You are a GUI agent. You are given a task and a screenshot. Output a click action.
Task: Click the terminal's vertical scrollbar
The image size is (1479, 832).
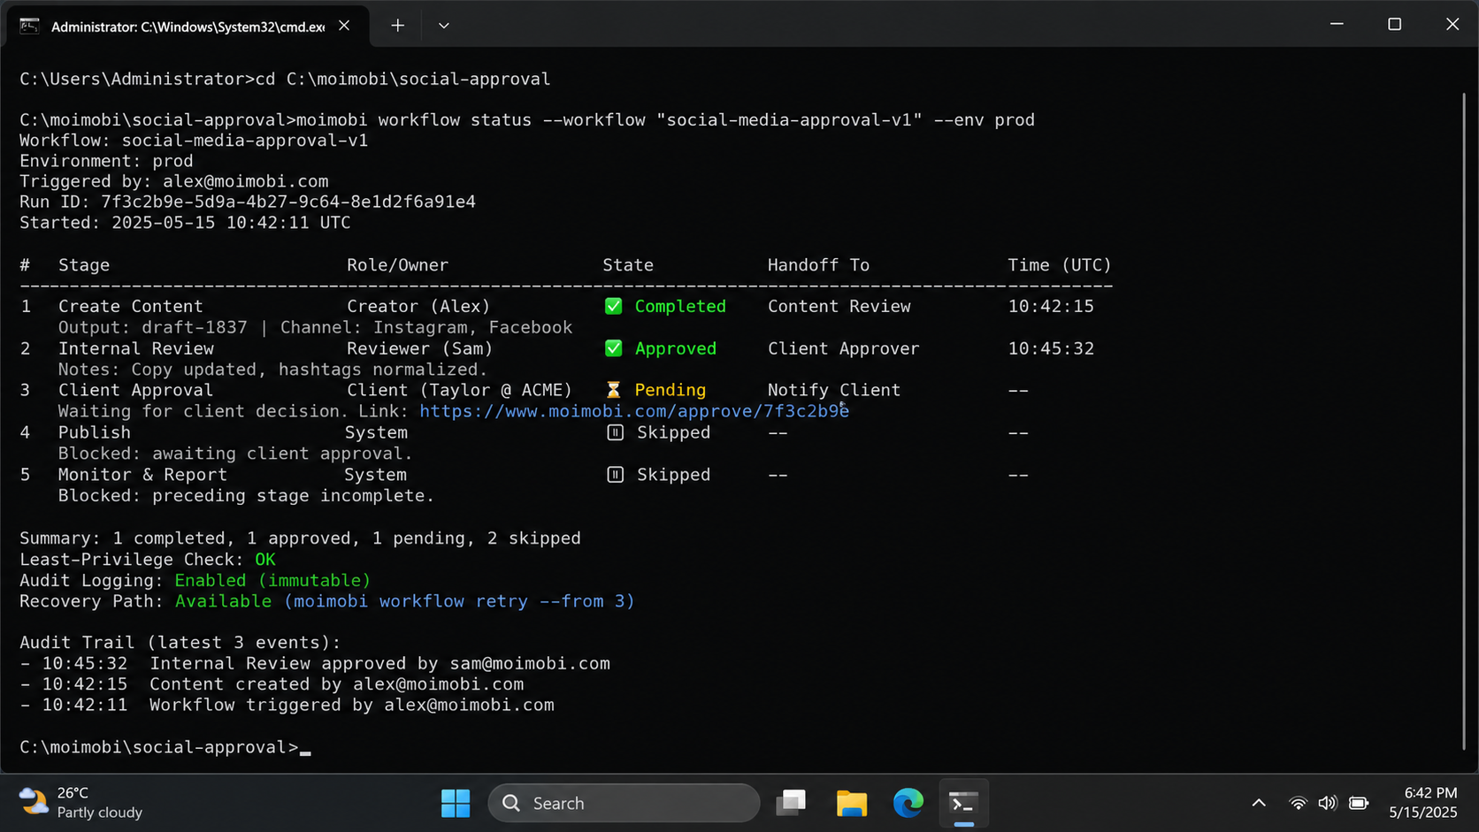click(1464, 420)
